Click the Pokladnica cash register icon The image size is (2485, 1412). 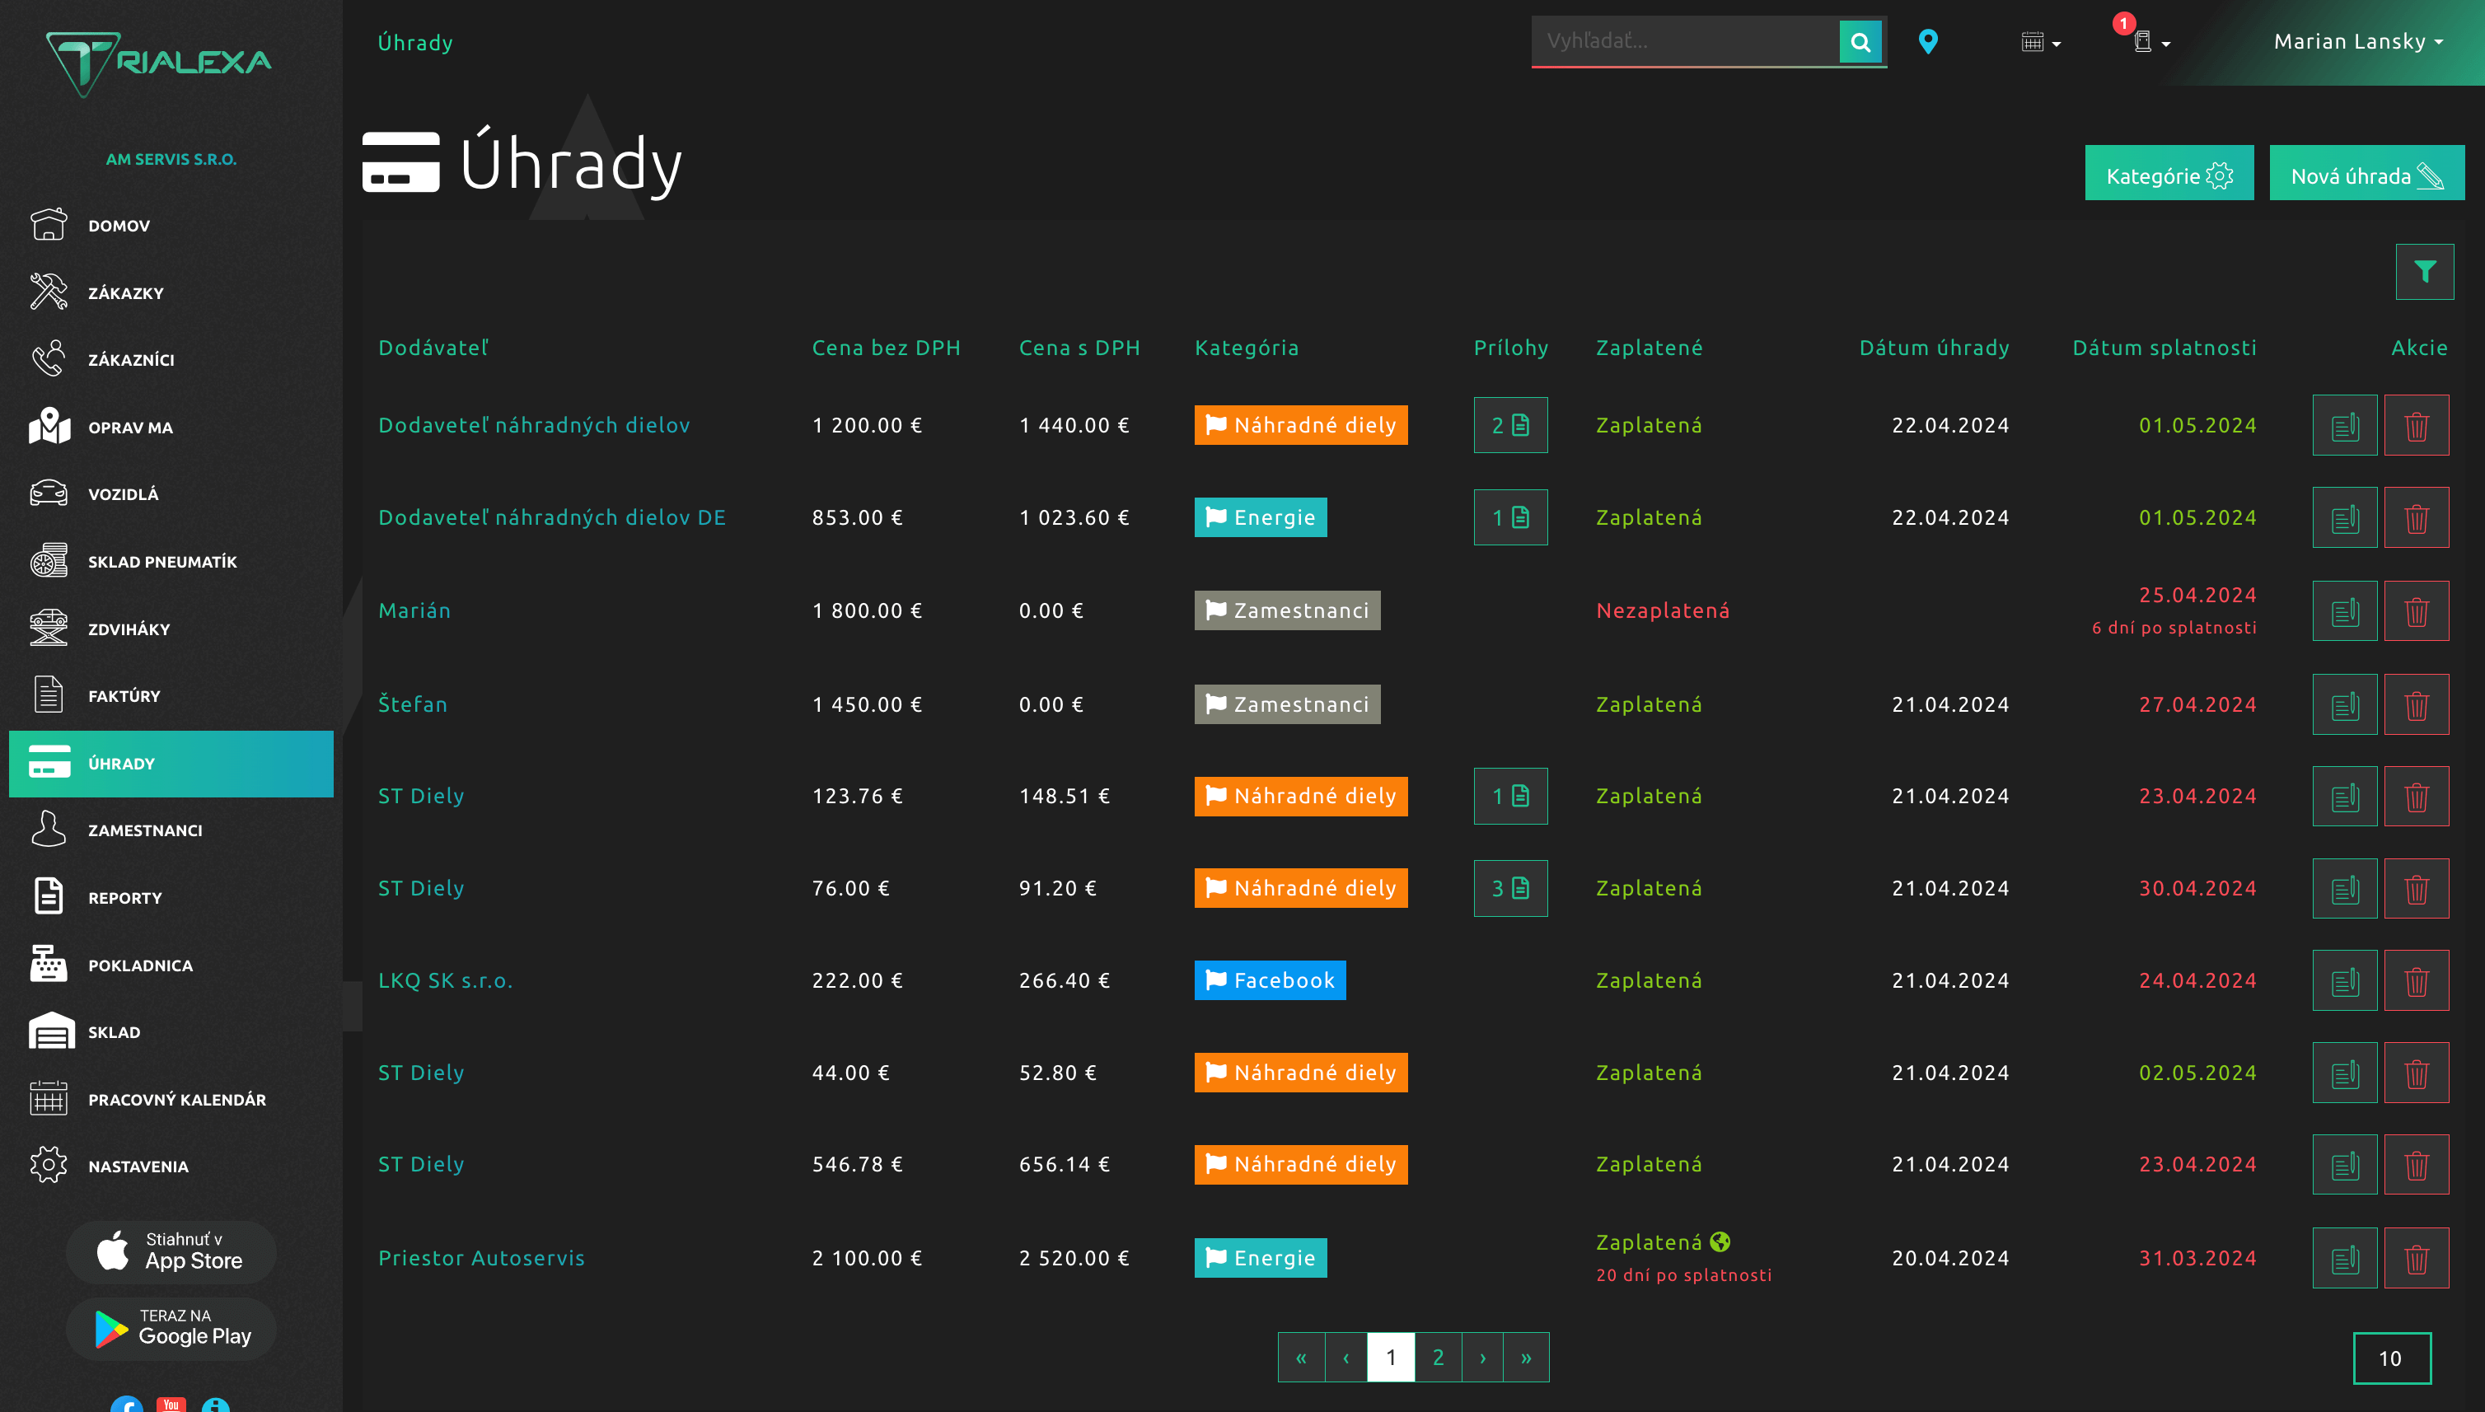(x=49, y=964)
